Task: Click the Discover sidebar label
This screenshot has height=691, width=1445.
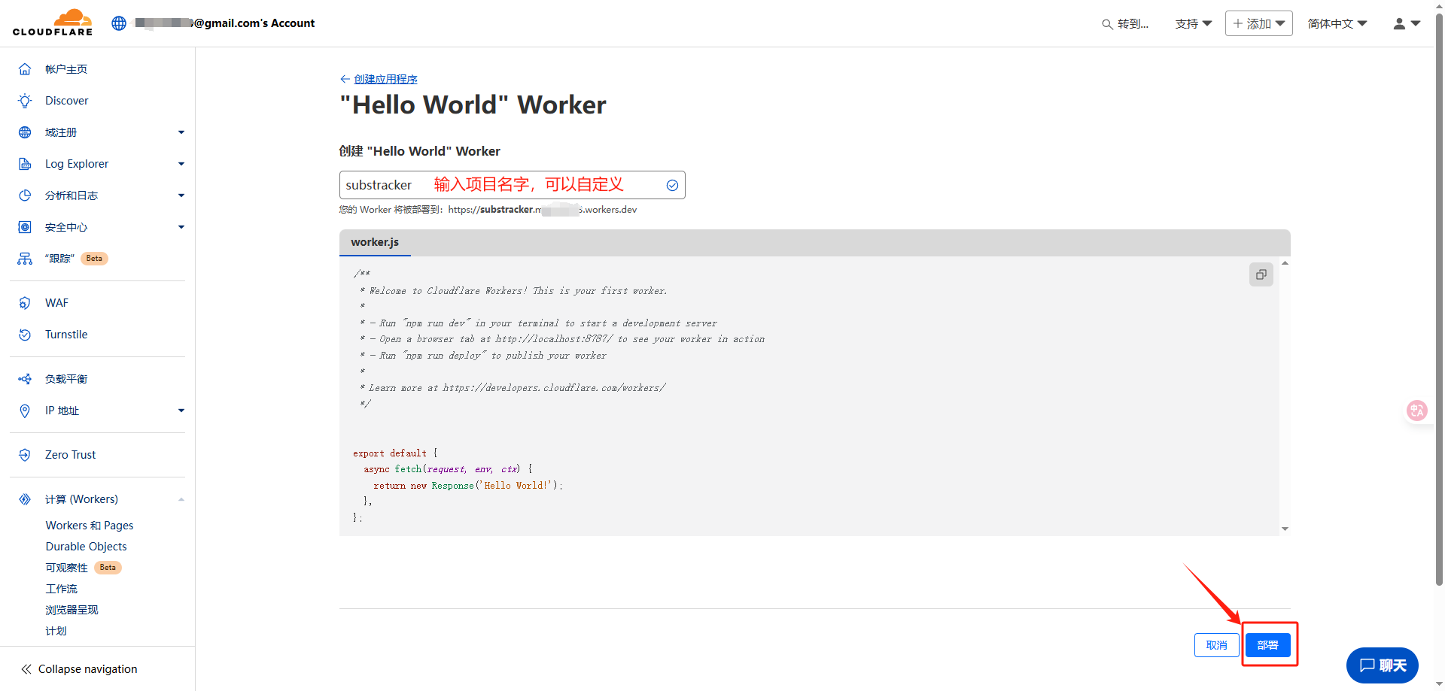Action: [x=67, y=101]
